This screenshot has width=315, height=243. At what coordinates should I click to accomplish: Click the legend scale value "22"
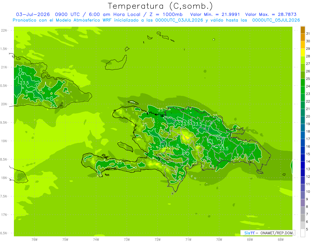(x=308, y=101)
